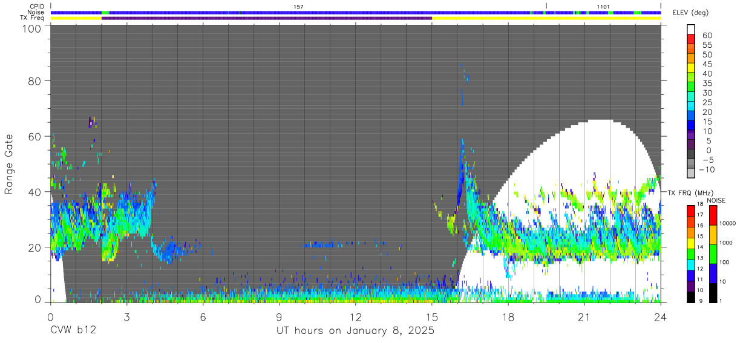Click the 'TX FRQ (MHz)' legend title

[690, 193]
